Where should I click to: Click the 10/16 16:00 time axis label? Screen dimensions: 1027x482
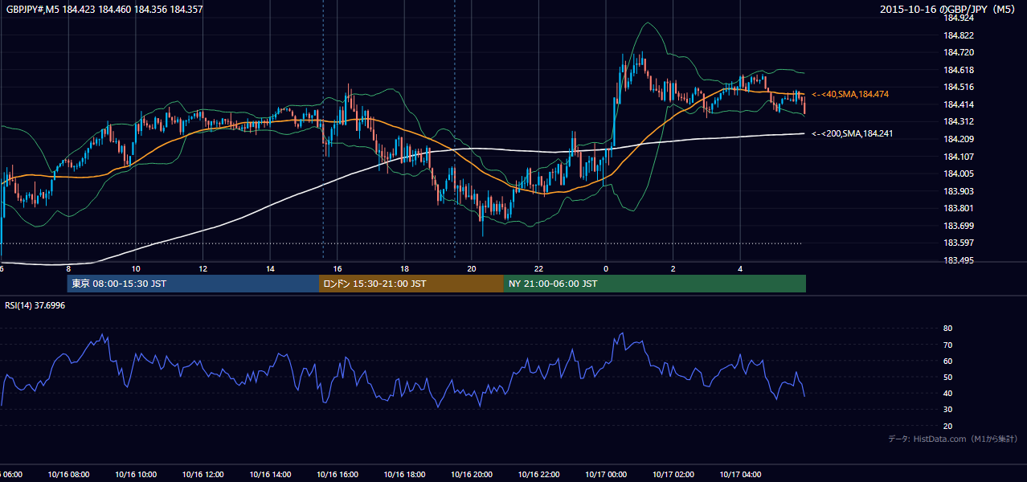coord(337,475)
